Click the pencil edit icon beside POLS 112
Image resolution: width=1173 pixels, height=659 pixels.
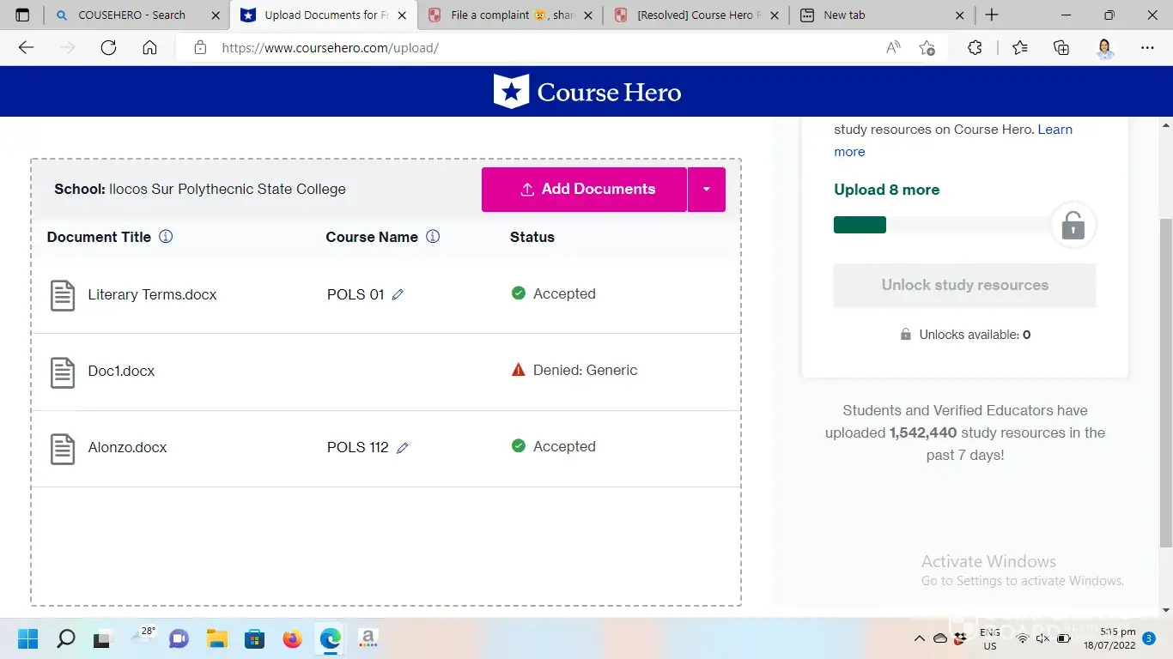coord(402,448)
